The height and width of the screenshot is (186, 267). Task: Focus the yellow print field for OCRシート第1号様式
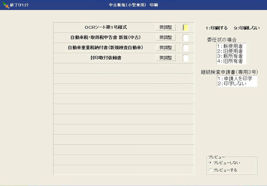click(186, 28)
